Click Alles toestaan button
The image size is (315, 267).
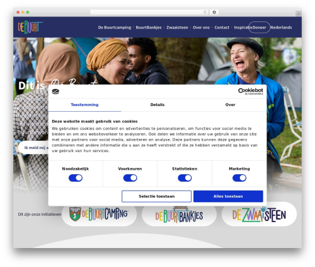pos(228,196)
